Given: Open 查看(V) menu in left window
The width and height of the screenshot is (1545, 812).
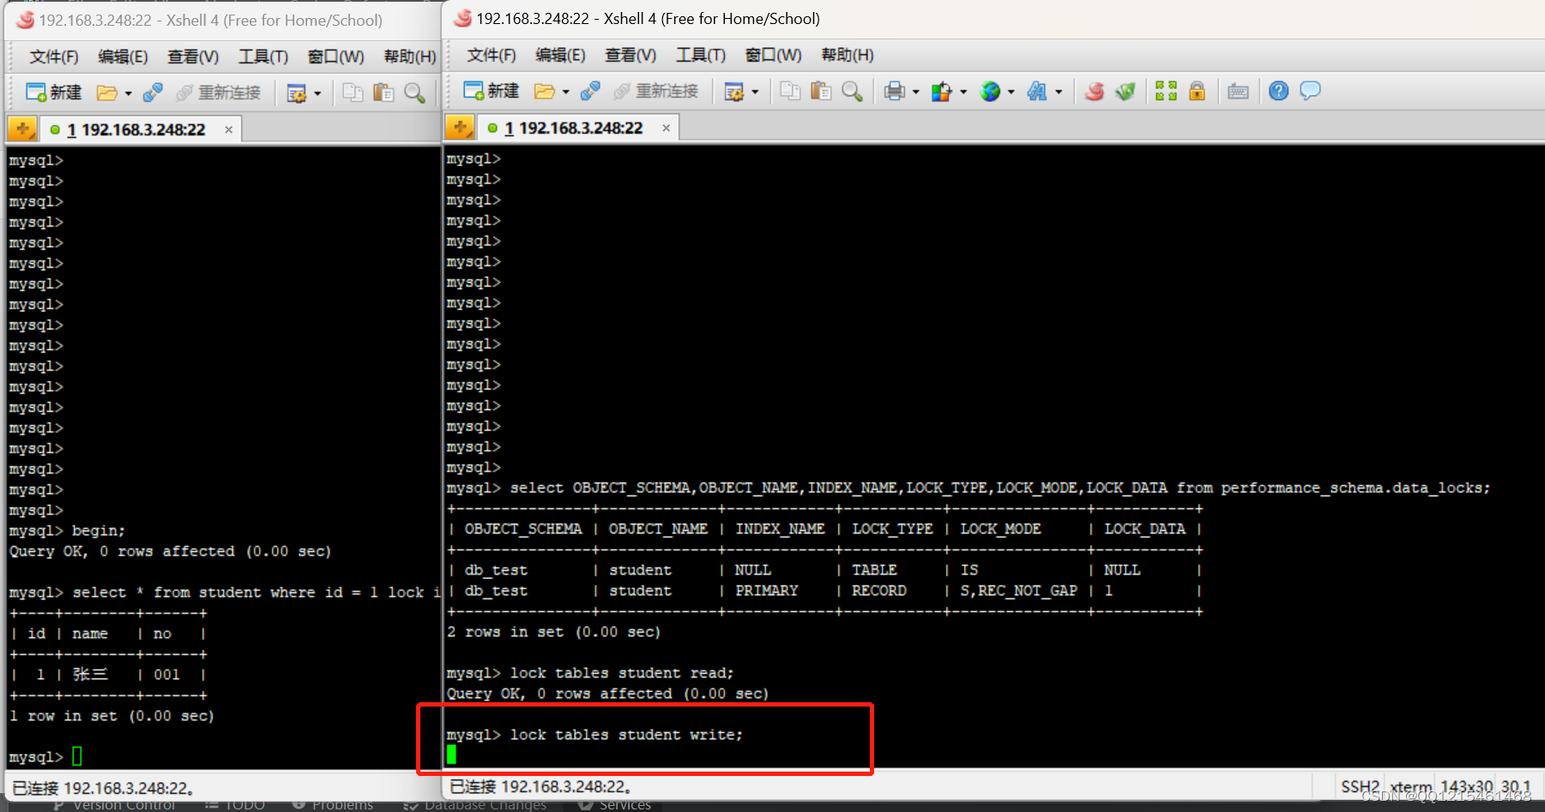Looking at the screenshot, I should pyautogui.click(x=193, y=57).
